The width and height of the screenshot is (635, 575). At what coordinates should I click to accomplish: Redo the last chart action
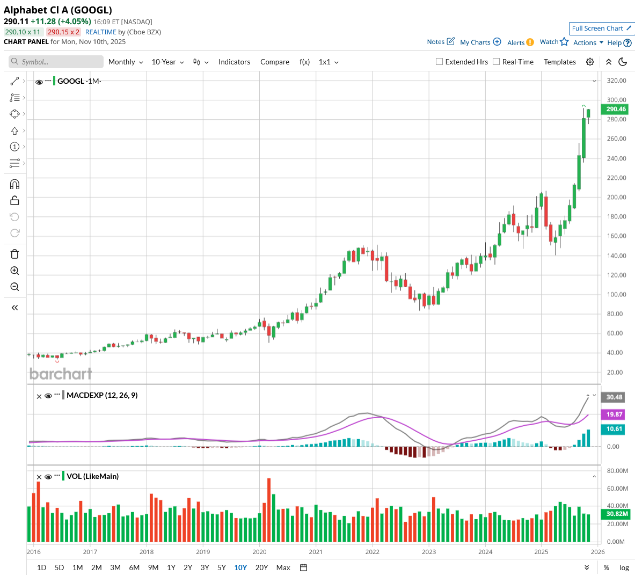[14, 233]
